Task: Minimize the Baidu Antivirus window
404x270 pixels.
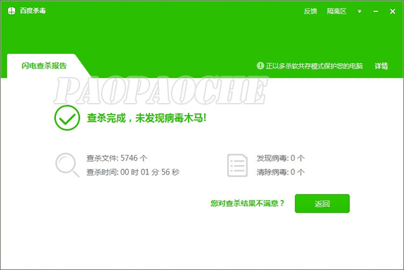Action: click(x=376, y=11)
